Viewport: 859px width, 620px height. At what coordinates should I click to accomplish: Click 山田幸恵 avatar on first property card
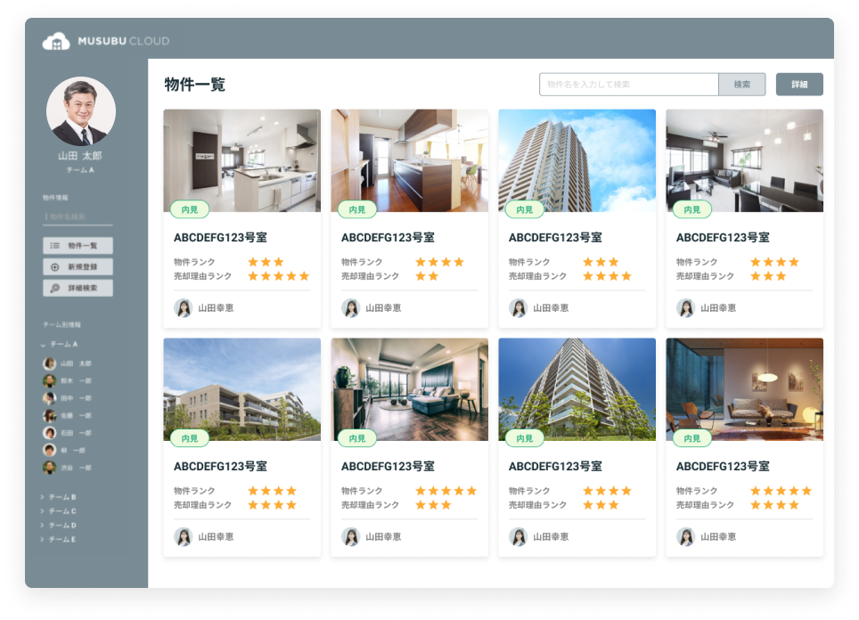(183, 307)
